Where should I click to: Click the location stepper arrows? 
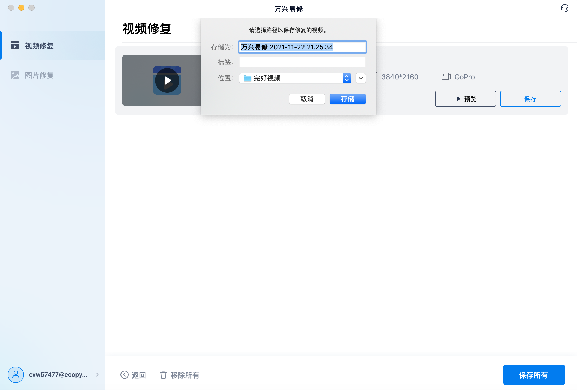(x=346, y=78)
